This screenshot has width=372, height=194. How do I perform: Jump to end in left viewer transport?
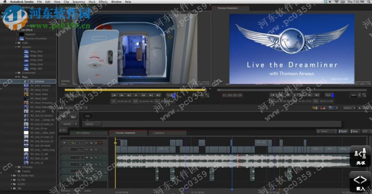(158, 95)
